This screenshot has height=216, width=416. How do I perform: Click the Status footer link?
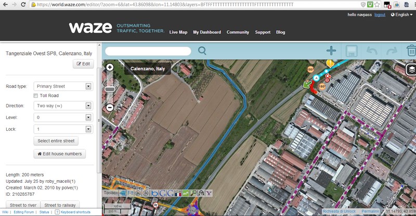coord(44,212)
